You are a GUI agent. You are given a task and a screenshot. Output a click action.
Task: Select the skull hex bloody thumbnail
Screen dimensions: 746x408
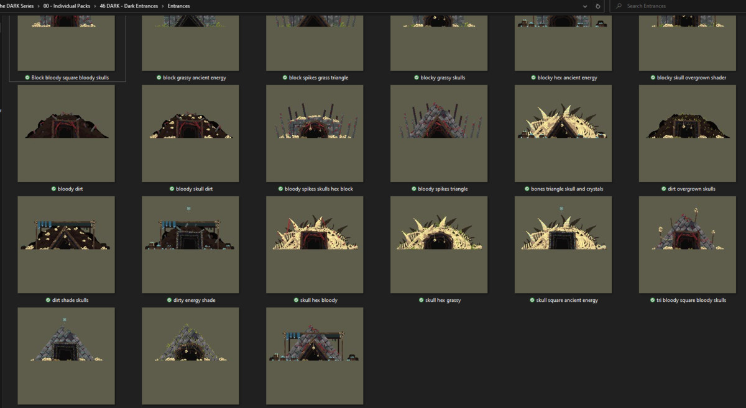click(x=315, y=245)
